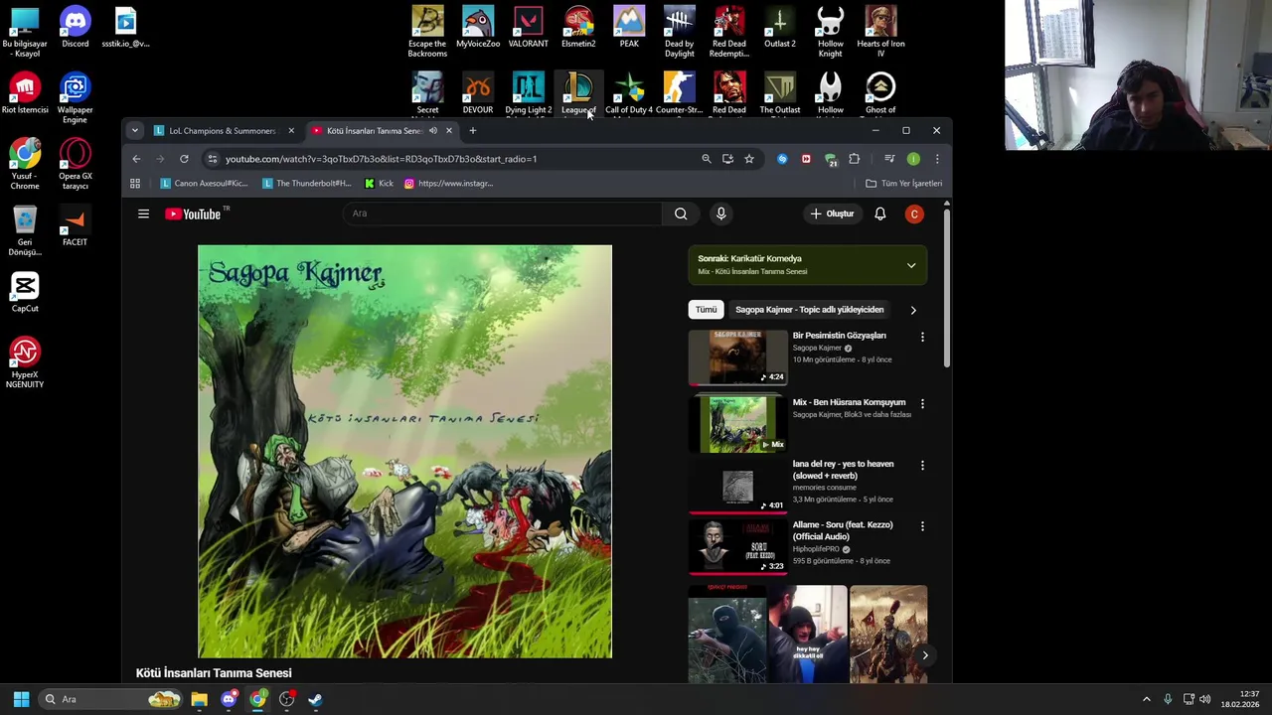Open a new Chrome tab
Viewport: 1272px width, 715px height.
[472, 131]
